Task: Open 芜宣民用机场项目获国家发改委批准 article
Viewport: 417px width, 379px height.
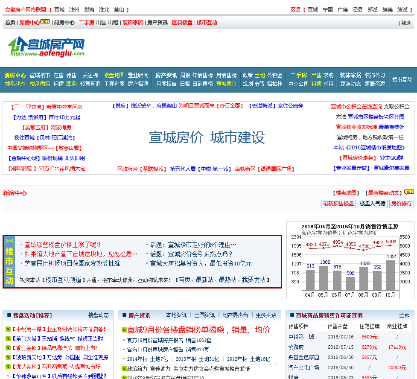Action: [x=72, y=264]
